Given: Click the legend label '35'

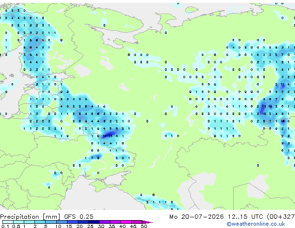Looking at the screenshot, I should tap(112, 226).
